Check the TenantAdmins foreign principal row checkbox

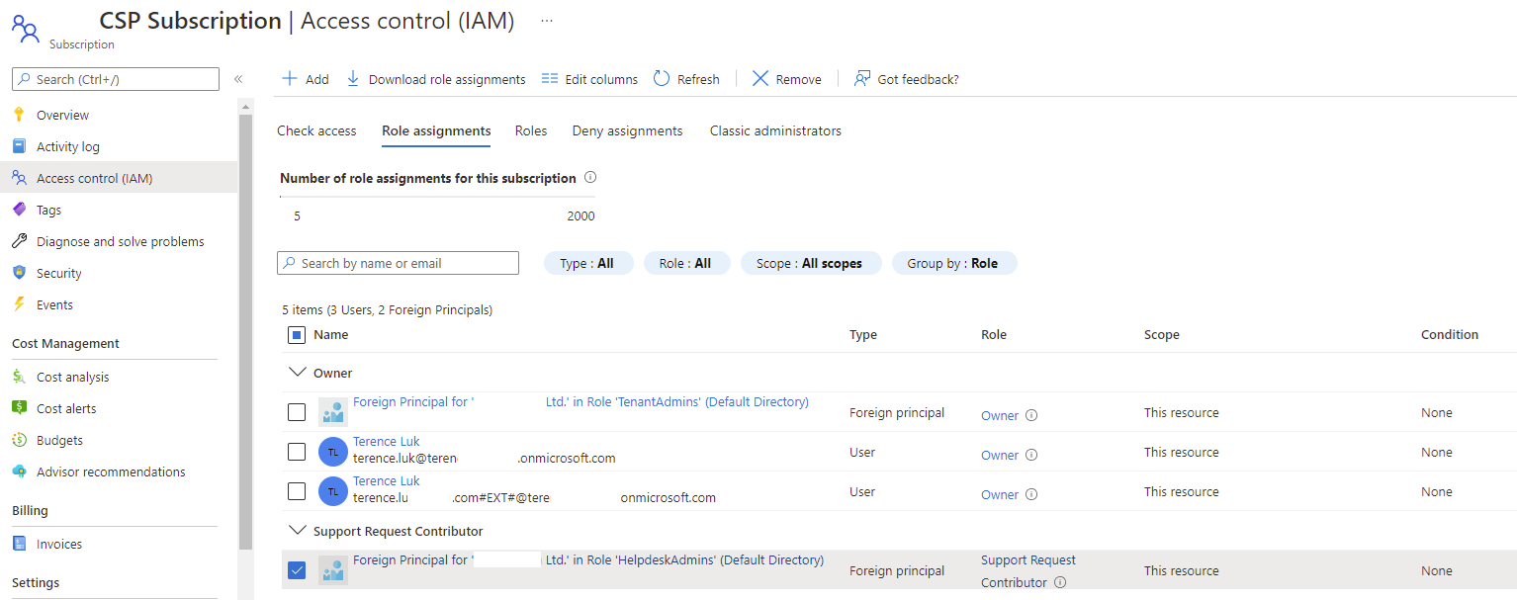click(x=297, y=412)
